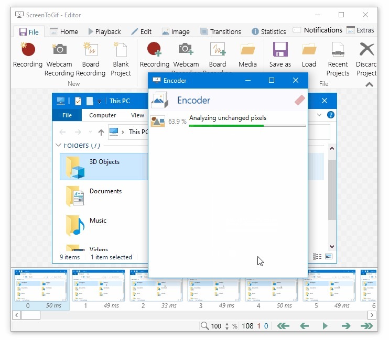Collapse the ribbon with the chevron
389x340 pixels.
click(x=369, y=84)
